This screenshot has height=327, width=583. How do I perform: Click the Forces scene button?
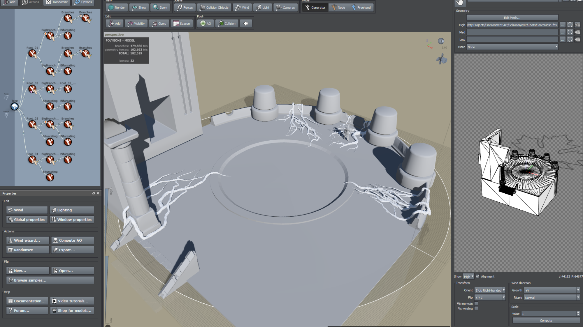tap(185, 8)
